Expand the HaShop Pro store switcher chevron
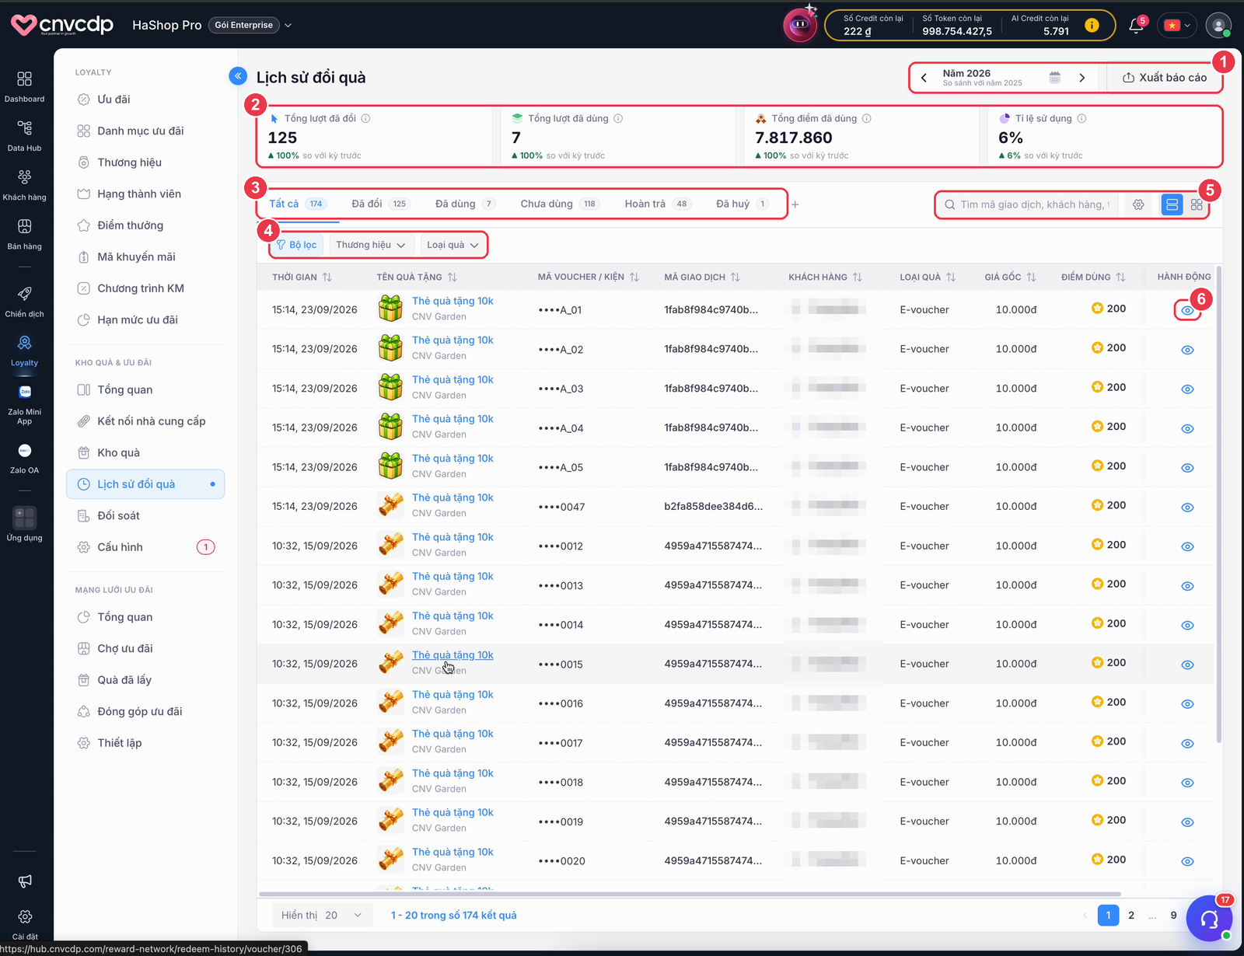 coord(288,26)
